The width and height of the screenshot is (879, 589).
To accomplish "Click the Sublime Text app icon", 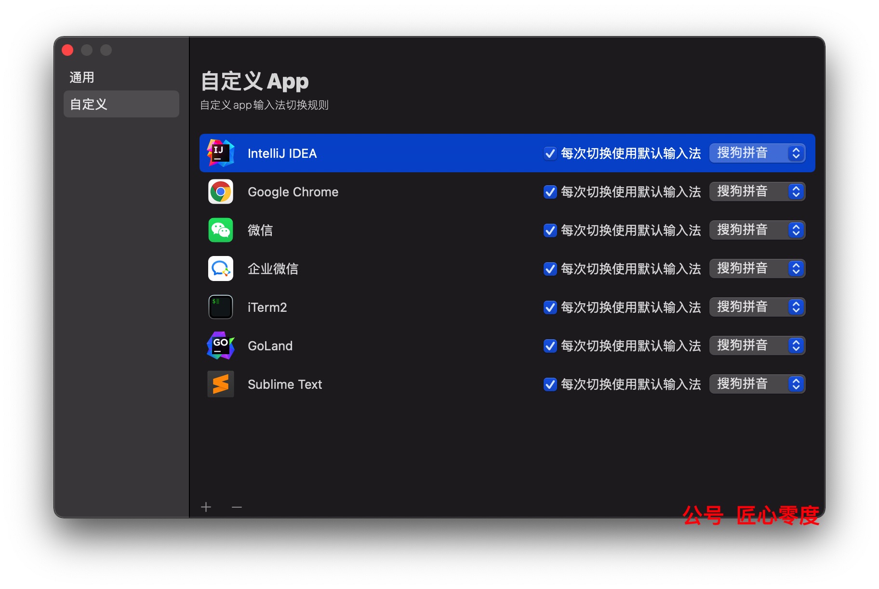I will 220,384.
